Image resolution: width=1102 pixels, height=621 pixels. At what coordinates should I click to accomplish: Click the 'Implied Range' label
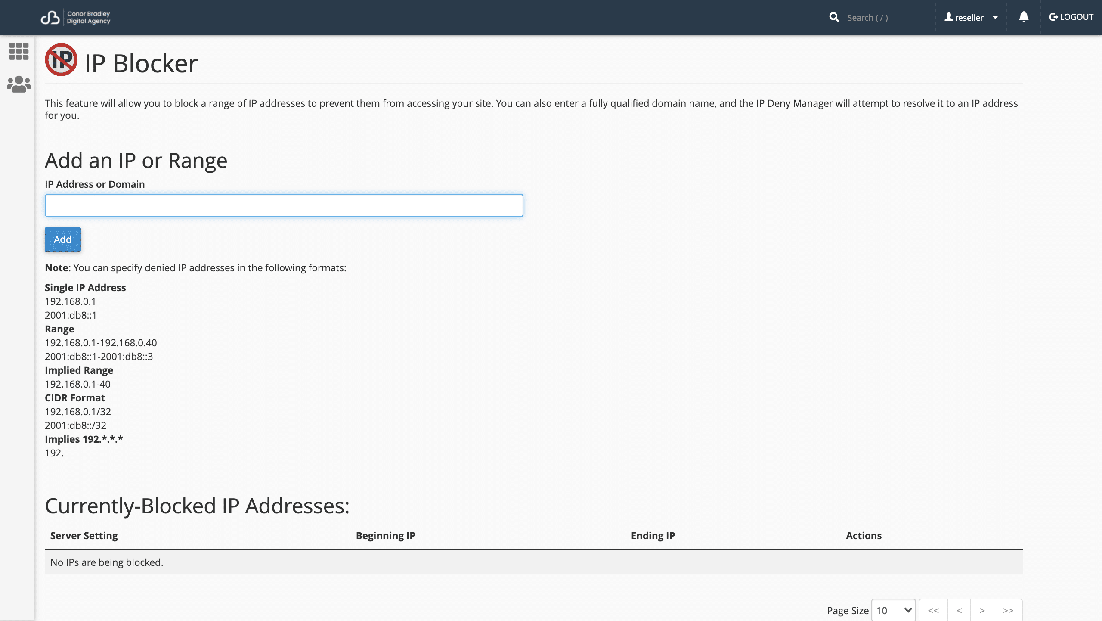tap(79, 370)
